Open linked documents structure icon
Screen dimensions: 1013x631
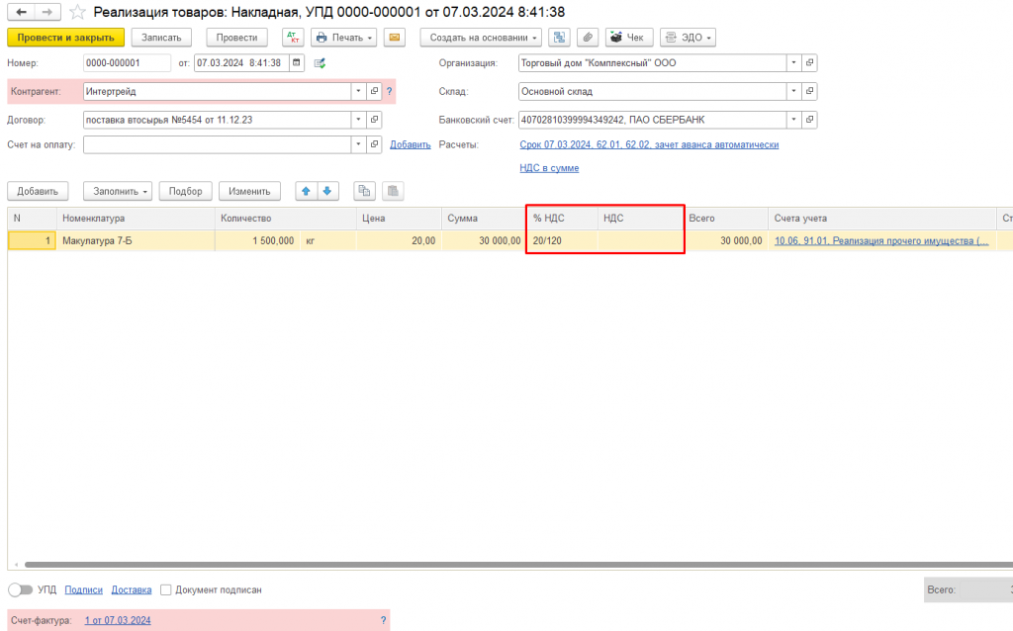tap(559, 38)
